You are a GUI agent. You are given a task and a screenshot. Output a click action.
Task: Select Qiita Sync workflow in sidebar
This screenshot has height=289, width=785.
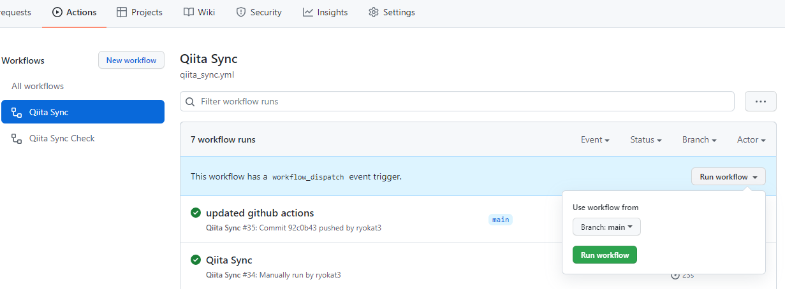coord(83,112)
